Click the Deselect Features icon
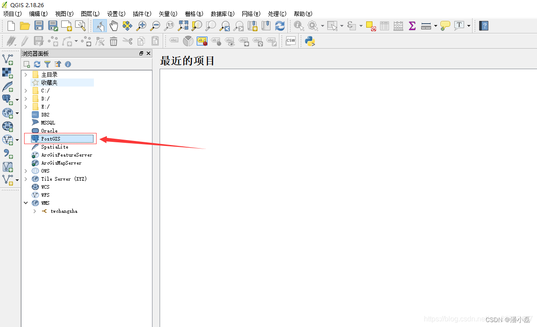The height and width of the screenshot is (327, 537). 371,26
